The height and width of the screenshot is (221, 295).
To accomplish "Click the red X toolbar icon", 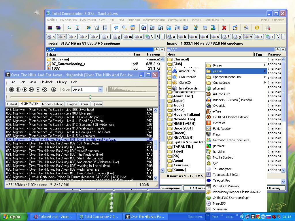I will [224, 28].
